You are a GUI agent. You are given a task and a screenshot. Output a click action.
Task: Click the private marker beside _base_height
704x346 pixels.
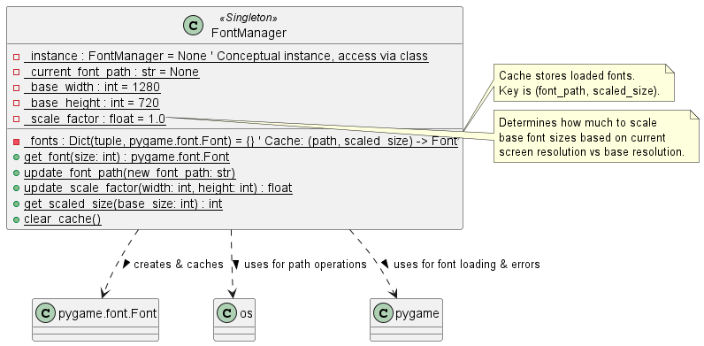click(17, 104)
